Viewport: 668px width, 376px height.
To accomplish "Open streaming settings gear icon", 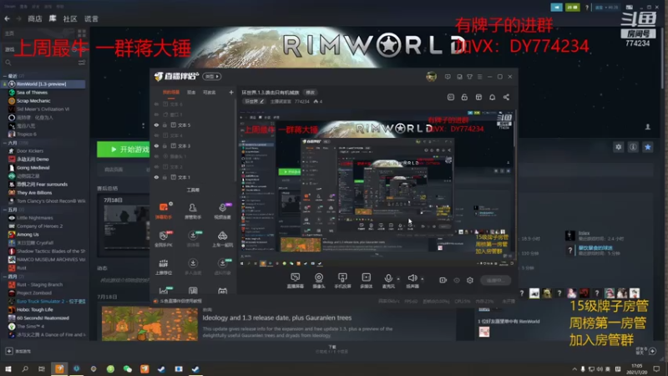I will coord(470,280).
